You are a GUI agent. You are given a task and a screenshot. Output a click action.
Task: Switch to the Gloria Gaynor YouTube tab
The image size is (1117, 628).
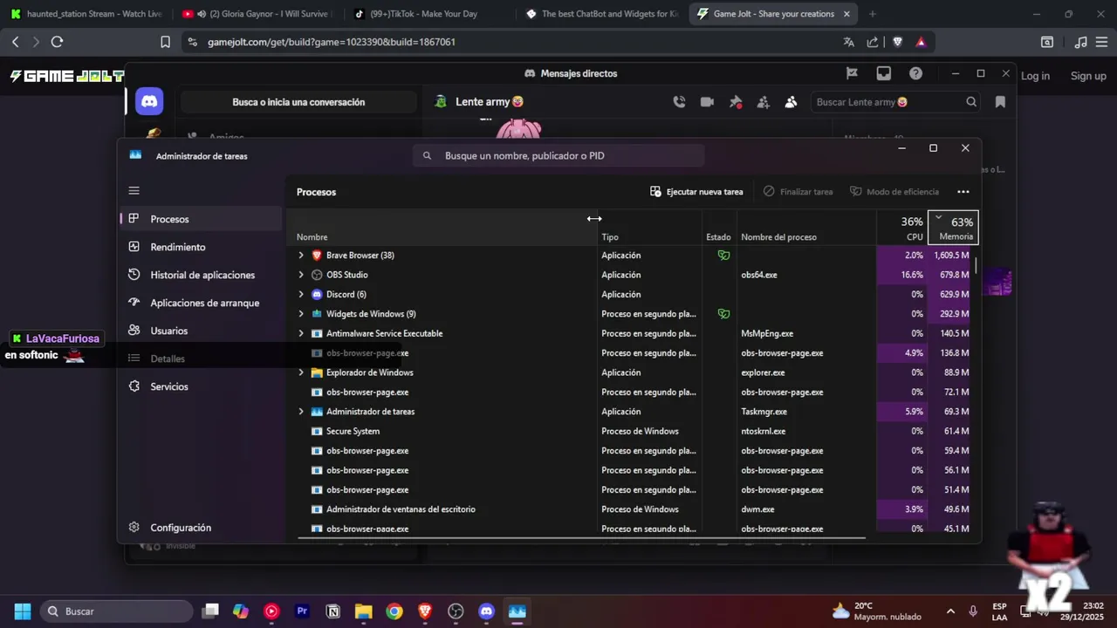pyautogui.click(x=257, y=14)
